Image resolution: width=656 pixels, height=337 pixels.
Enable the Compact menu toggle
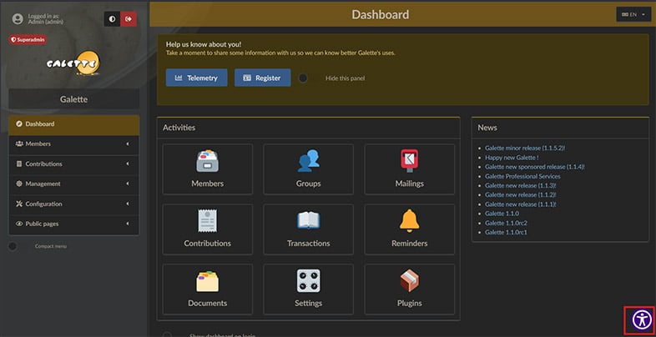(13, 246)
